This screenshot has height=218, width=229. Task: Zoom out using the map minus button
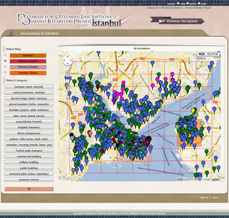(68, 121)
